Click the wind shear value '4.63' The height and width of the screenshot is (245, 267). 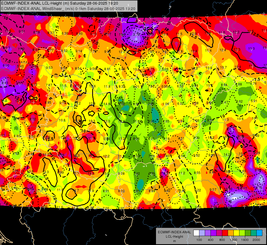[x=243, y=171]
